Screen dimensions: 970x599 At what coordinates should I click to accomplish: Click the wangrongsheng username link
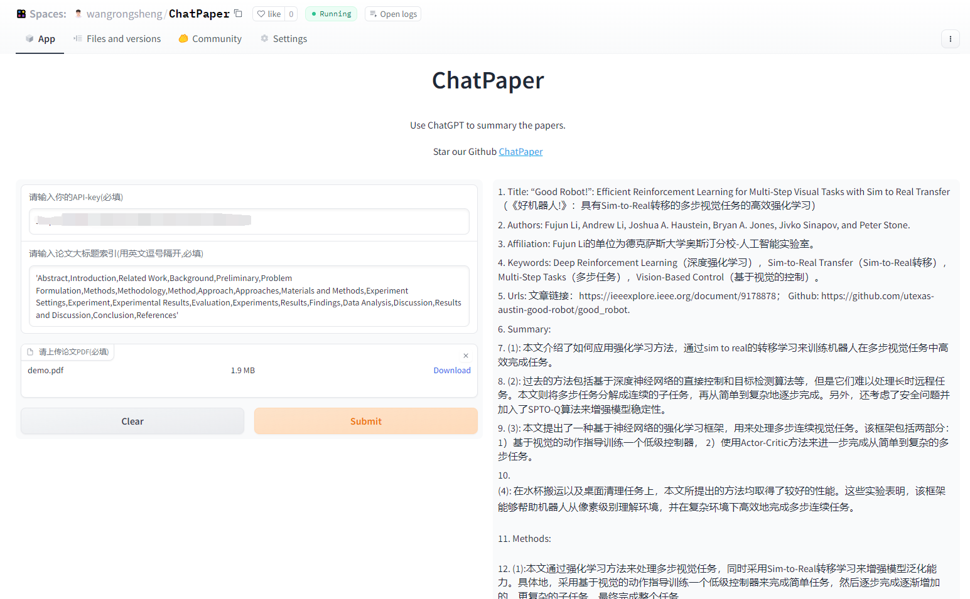(124, 14)
